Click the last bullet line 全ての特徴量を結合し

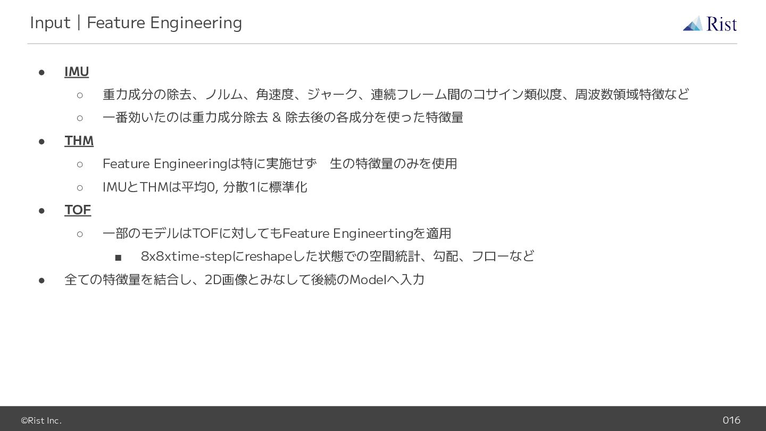pyautogui.click(x=244, y=279)
